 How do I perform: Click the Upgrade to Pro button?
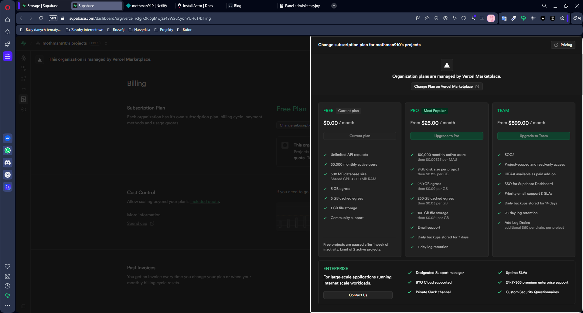point(446,136)
